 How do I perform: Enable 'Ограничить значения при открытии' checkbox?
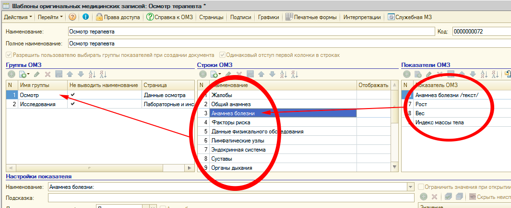[x=421, y=187]
